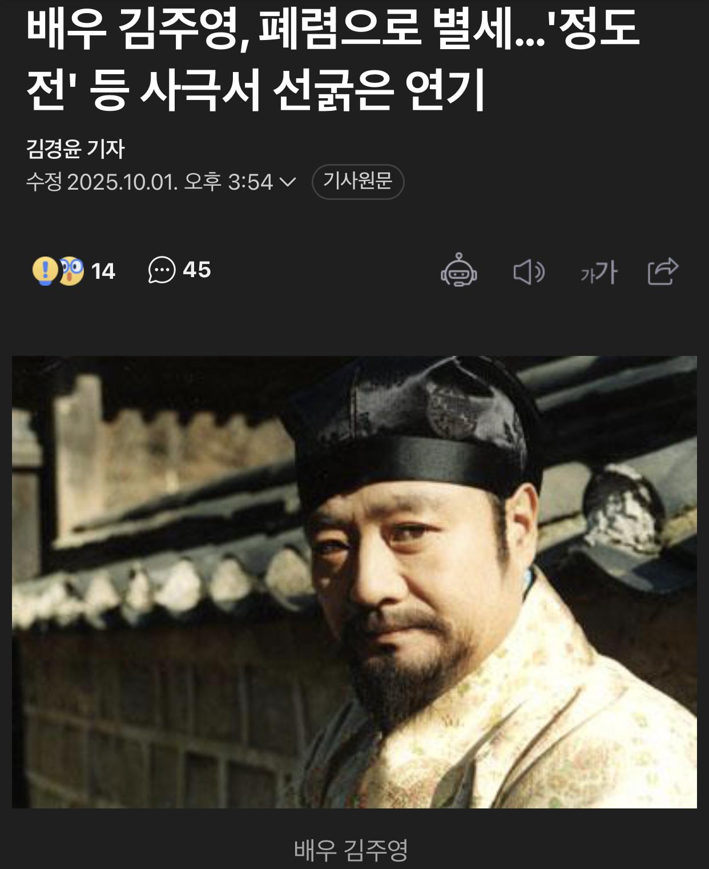Click the caption 배우 김주영

351,850
